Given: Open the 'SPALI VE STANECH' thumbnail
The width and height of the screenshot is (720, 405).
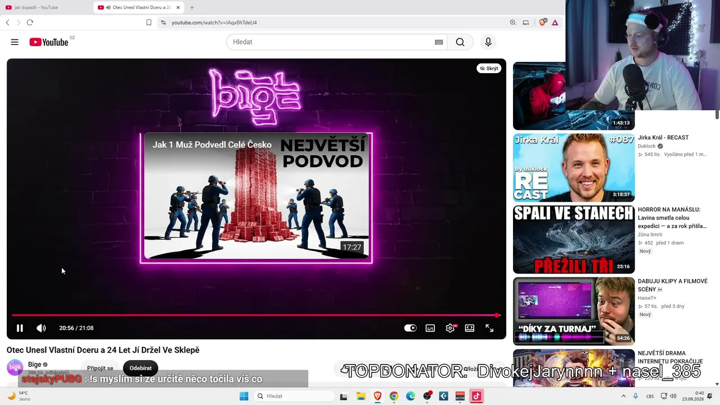Looking at the screenshot, I should [574, 240].
